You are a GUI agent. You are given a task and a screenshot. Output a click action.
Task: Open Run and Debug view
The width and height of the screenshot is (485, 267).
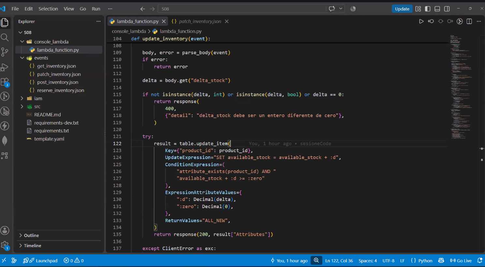tap(5, 67)
